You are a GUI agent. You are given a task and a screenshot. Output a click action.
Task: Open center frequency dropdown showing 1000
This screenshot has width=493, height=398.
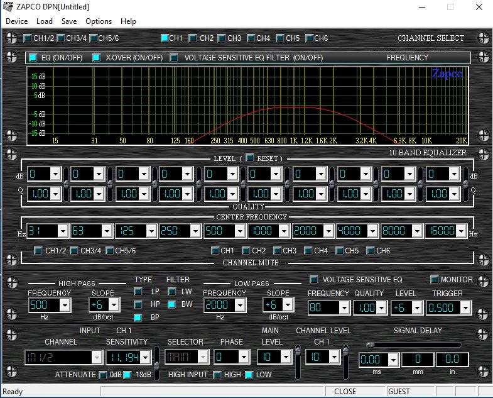284,231
